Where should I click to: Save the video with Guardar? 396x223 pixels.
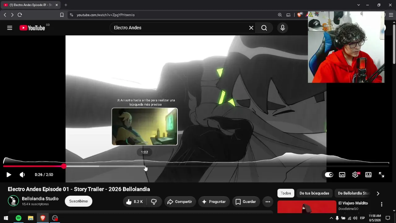pos(246,202)
